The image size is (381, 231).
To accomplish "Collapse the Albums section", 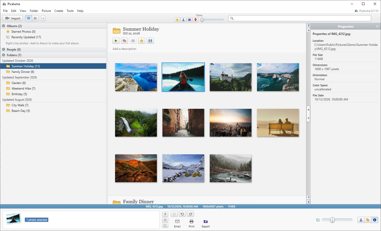I will 4,26.
